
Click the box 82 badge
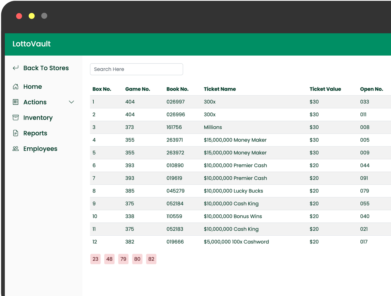click(151, 259)
